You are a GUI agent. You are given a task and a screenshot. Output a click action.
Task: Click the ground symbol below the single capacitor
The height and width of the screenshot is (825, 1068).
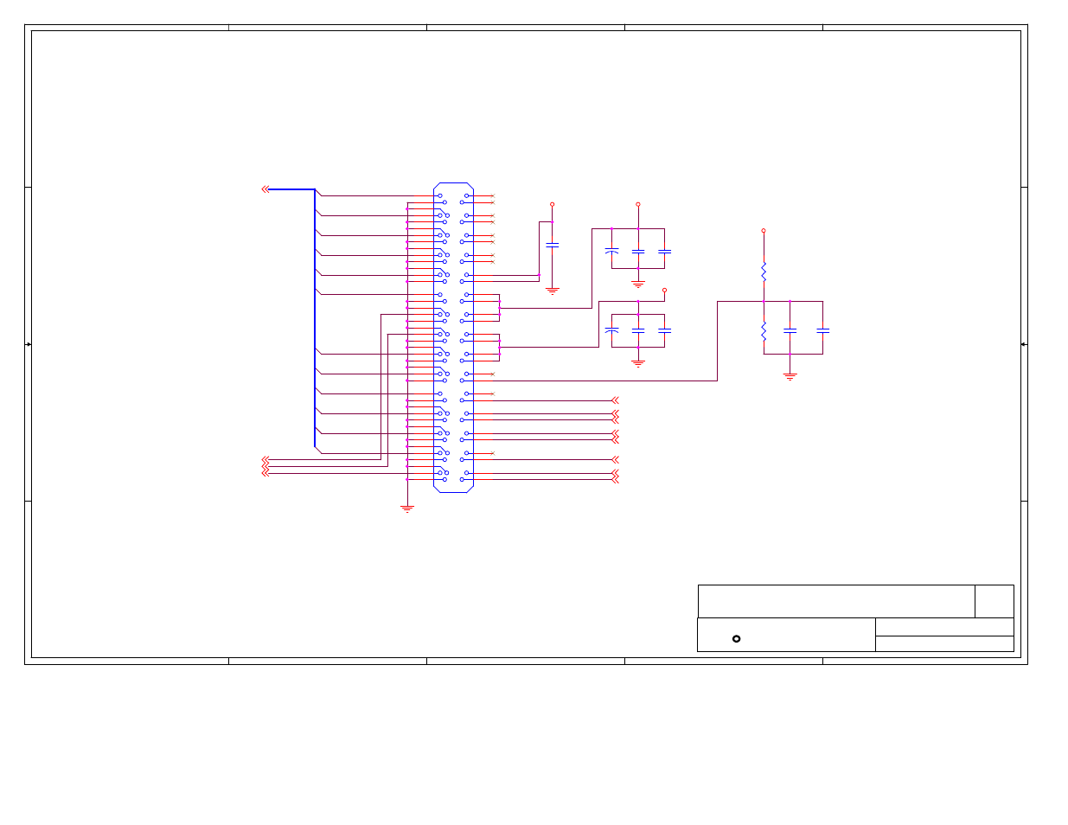click(x=552, y=291)
